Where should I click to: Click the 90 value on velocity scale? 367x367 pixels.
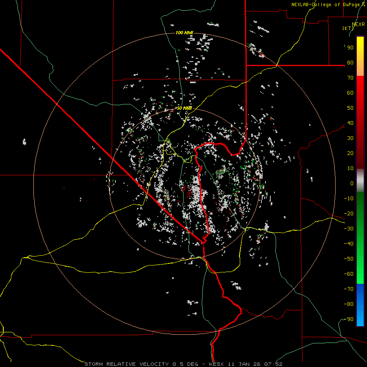[350, 48]
